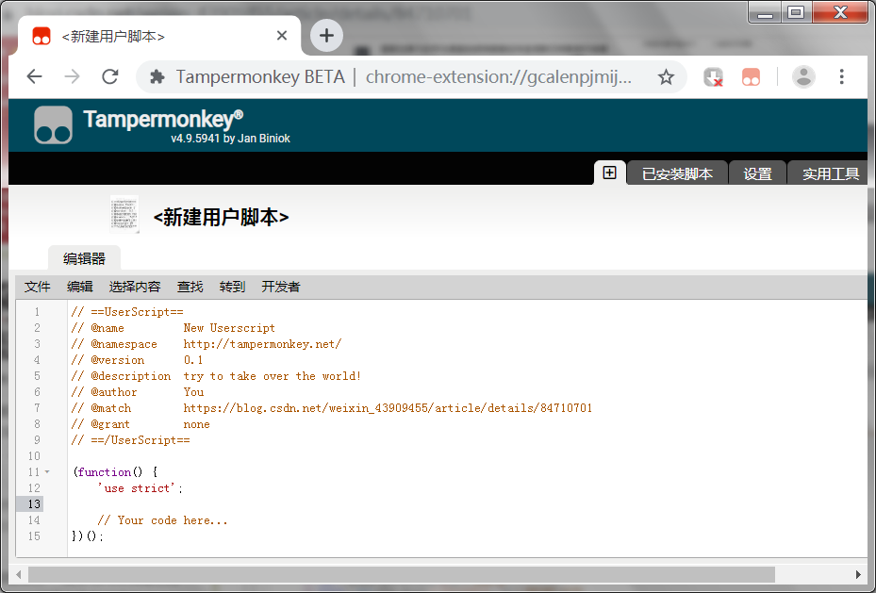Click the <新建用户脚本> page heading
This screenshot has width=876, height=593.
[x=222, y=217]
